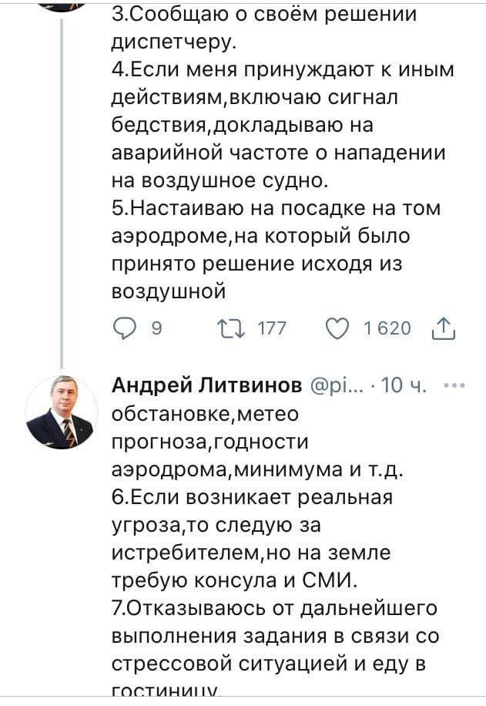Like the tweet with the heart icon

(337, 329)
